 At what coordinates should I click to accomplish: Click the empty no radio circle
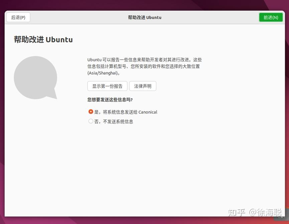[x=91, y=121]
